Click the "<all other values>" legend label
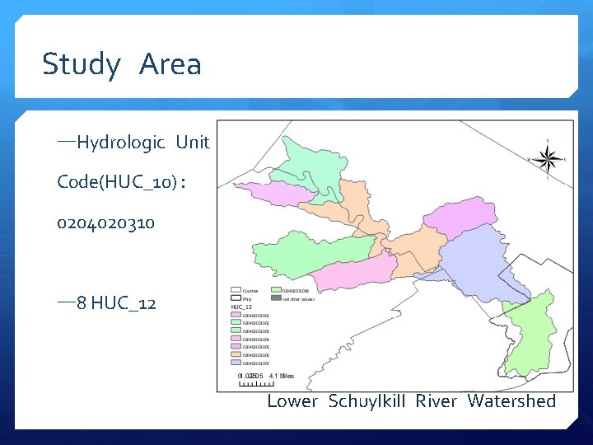 299,299
